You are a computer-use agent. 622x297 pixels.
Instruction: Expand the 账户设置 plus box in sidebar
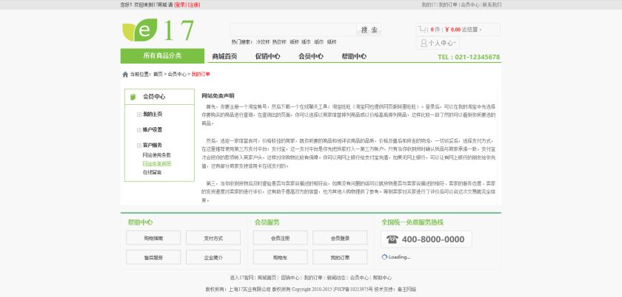click(x=139, y=130)
